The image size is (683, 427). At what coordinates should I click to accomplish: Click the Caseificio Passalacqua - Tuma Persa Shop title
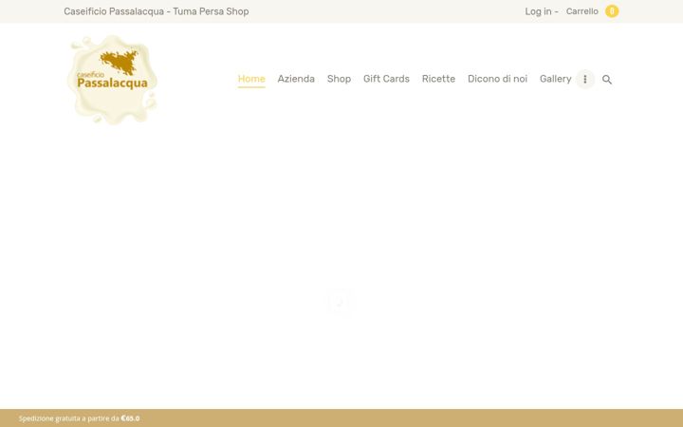[x=157, y=11]
